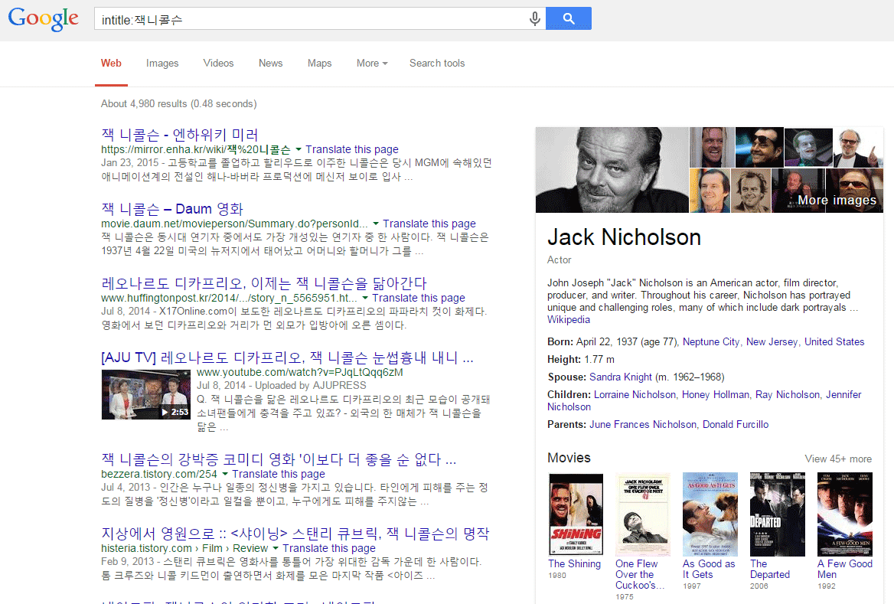
Task: Open As Good as It Gets poster
Action: click(710, 514)
